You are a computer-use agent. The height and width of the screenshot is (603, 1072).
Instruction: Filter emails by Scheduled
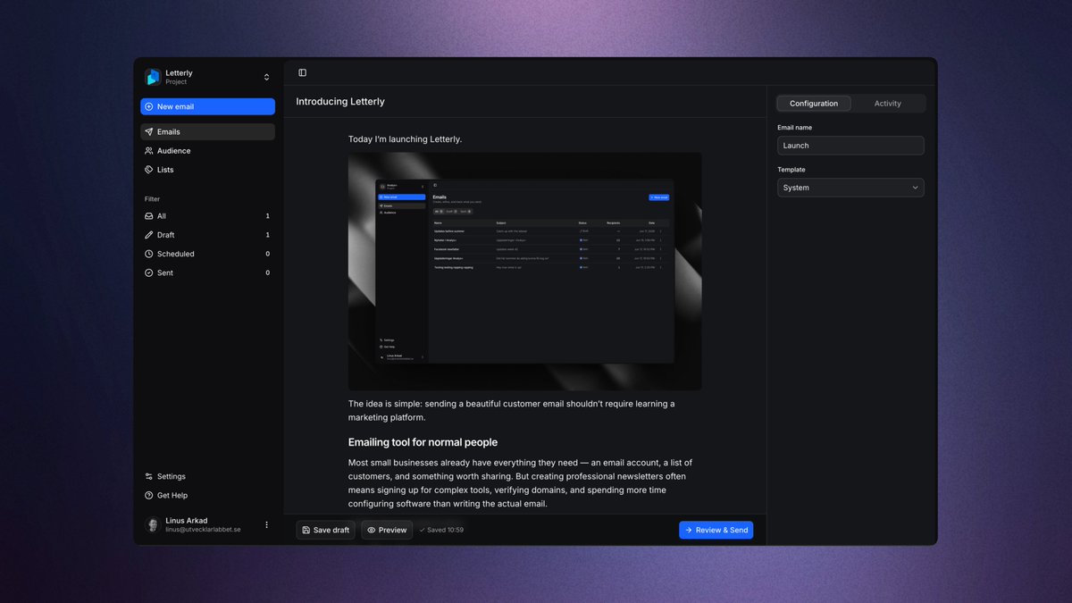[x=207, y=254]
